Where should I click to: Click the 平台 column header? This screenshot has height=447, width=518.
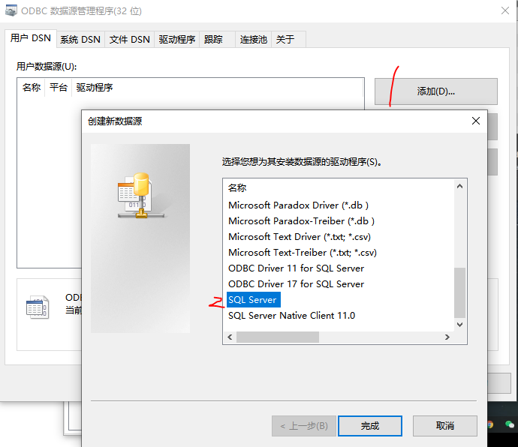(59, 88)
